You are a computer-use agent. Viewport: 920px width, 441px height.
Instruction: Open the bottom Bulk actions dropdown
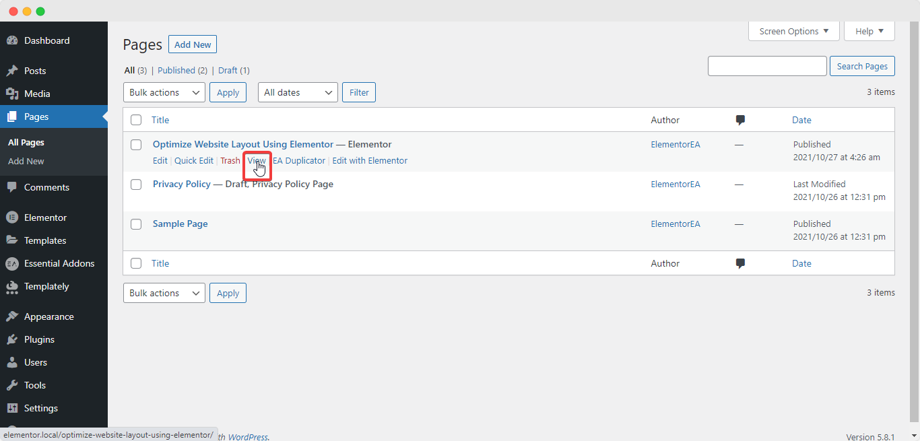pyautogui.click(x=164, y=293)
